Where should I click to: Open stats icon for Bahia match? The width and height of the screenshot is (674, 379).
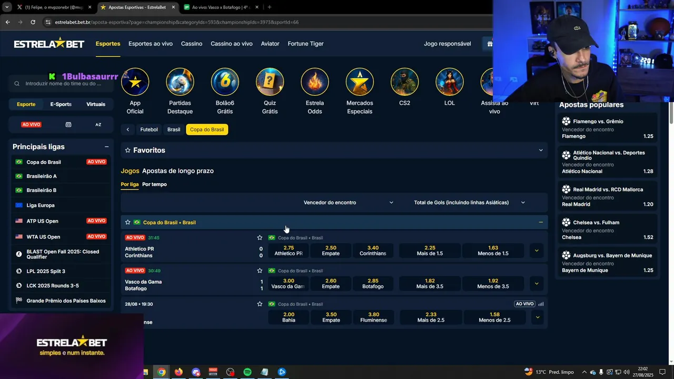click(x=541, y=304)
